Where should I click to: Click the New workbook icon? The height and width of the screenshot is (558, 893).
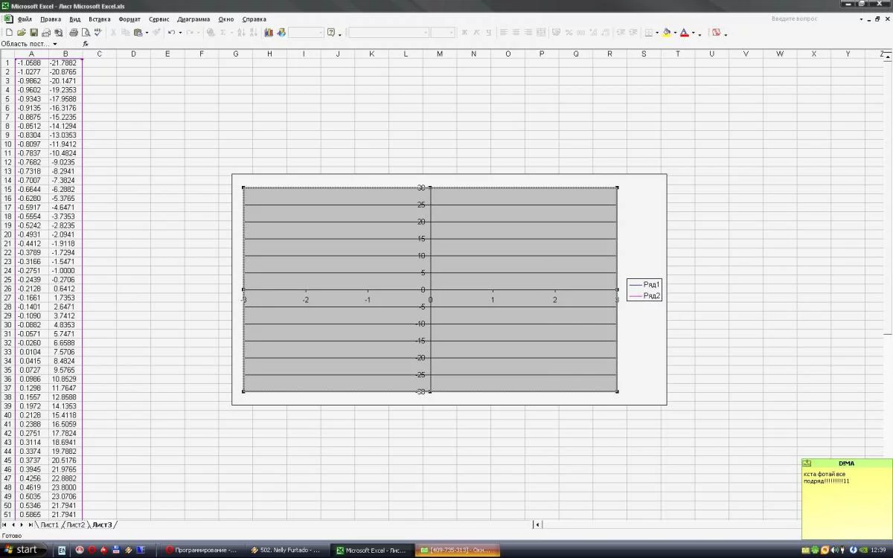[x=9, y=32]
